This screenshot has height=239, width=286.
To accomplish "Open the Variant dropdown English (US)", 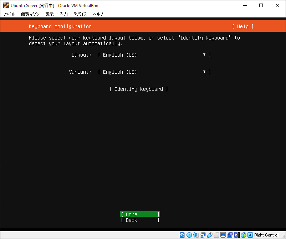I will click(x=154, y=72).
